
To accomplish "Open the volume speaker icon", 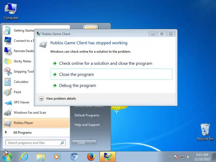I will click(x=188, y=157).
